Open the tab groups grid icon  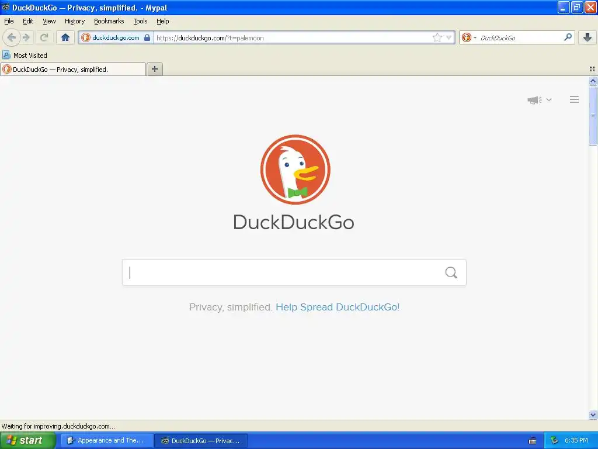[592, 69]
